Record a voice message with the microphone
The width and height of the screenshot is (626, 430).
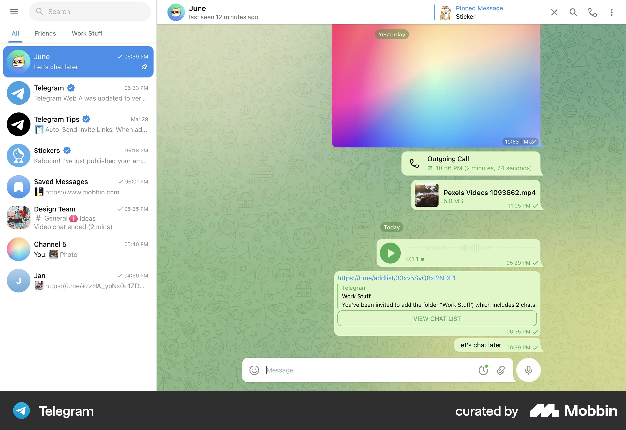528,370
